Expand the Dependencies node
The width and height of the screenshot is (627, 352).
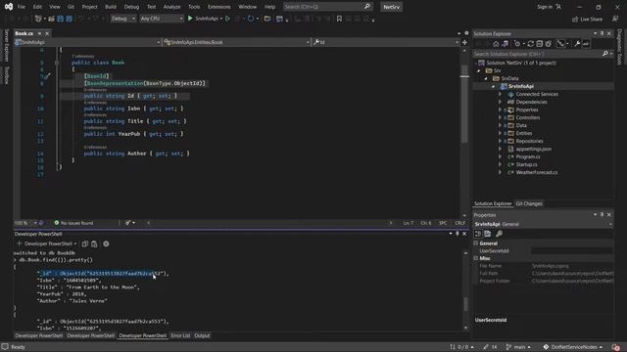tap(500, 102)
